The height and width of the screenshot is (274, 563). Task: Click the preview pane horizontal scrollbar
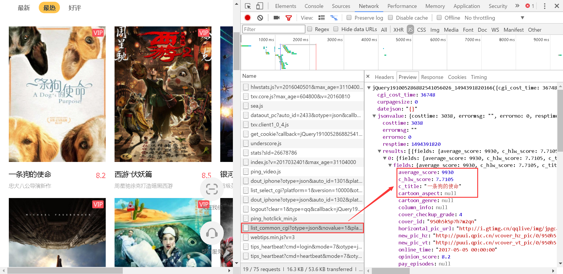pyautogui.click(x=391, y=271)
